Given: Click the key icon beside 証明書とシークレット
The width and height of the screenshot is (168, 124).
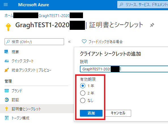Looking at the screenshot, I should coord(7,109).
